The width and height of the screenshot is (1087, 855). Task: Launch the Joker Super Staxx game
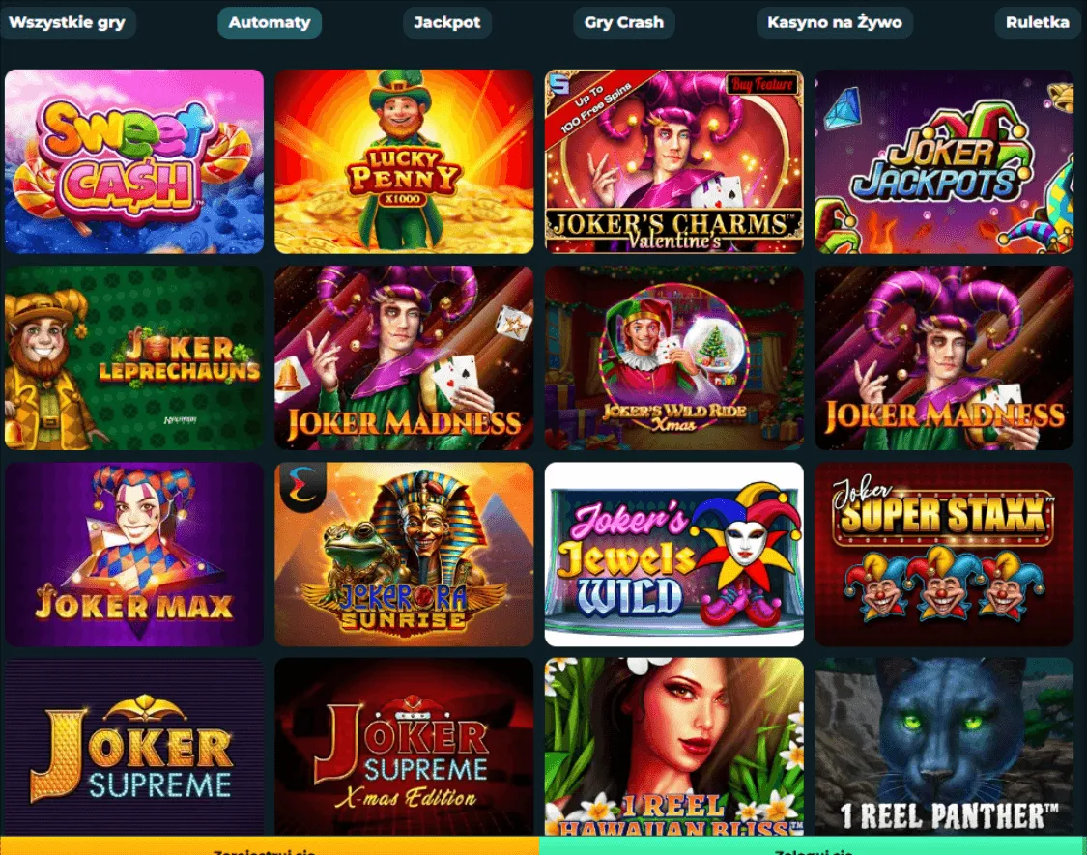[x=943, y=554]
